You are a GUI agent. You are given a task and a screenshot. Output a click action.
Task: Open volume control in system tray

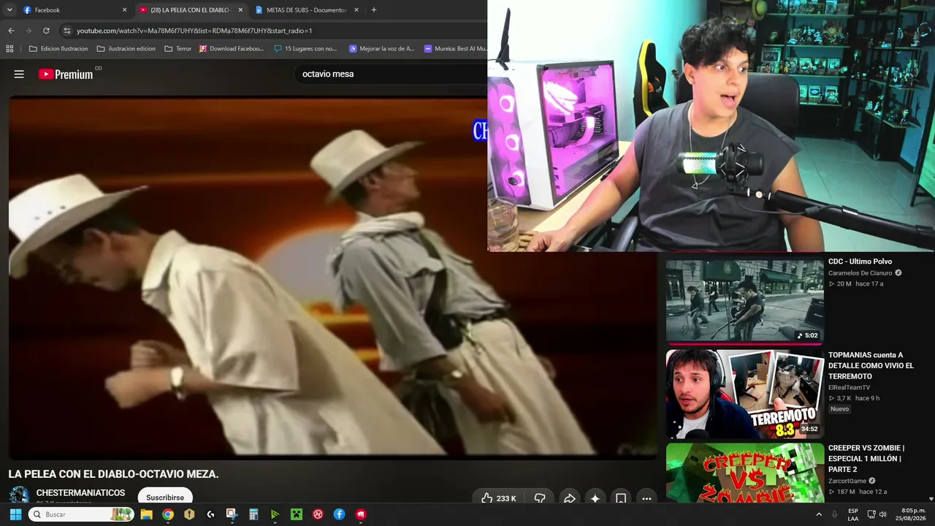[x=882, y=514]
